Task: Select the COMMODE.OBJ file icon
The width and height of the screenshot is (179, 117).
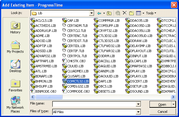Action: [x=64, y=91]
